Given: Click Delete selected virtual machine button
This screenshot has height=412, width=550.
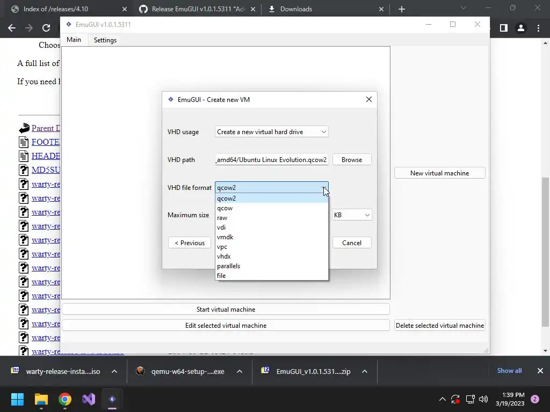Looking at the screenshot, I should point(439,326).
